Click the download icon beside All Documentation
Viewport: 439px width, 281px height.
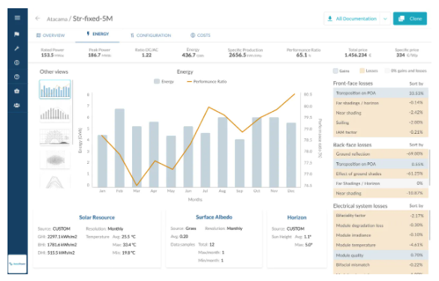[330, 19]
